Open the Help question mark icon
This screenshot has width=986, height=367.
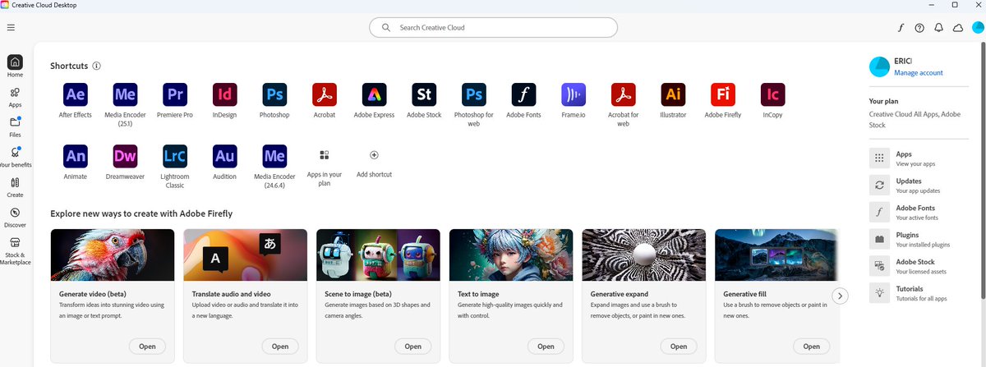919,28
